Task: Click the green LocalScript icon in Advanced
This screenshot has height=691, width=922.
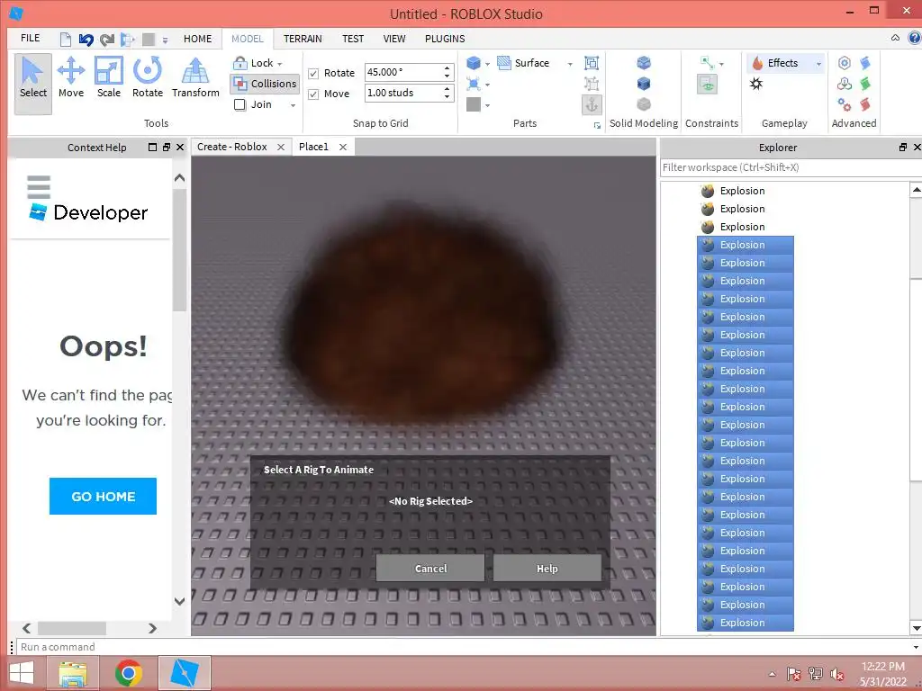Action: [865, 84]
